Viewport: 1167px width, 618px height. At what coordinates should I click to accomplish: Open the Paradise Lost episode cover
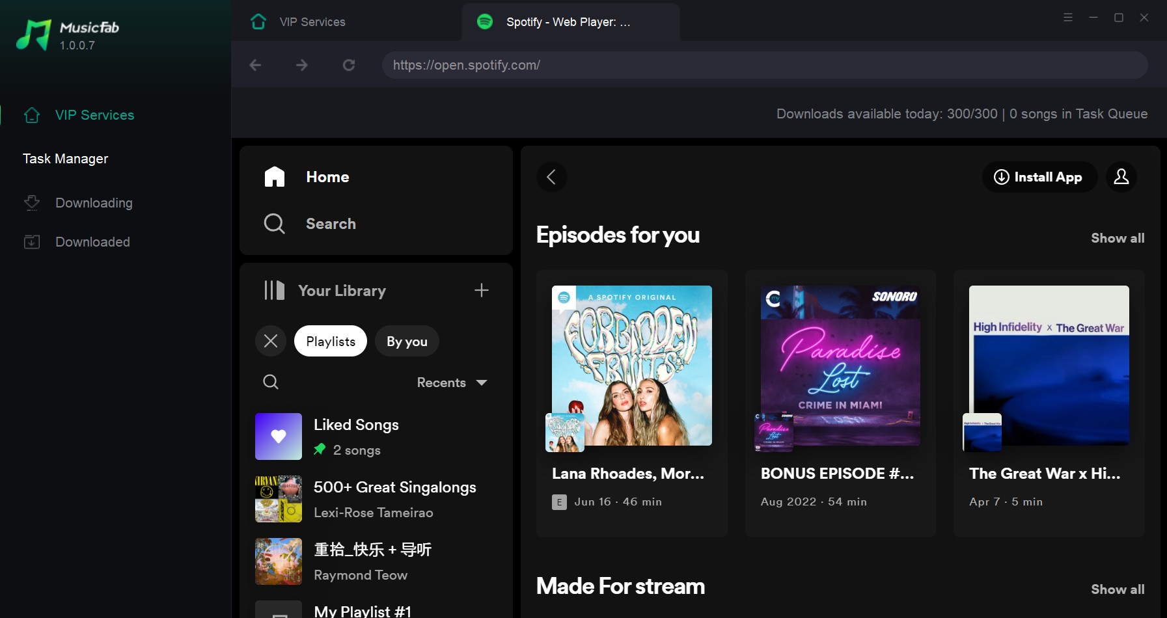click(x=840, y=366)
